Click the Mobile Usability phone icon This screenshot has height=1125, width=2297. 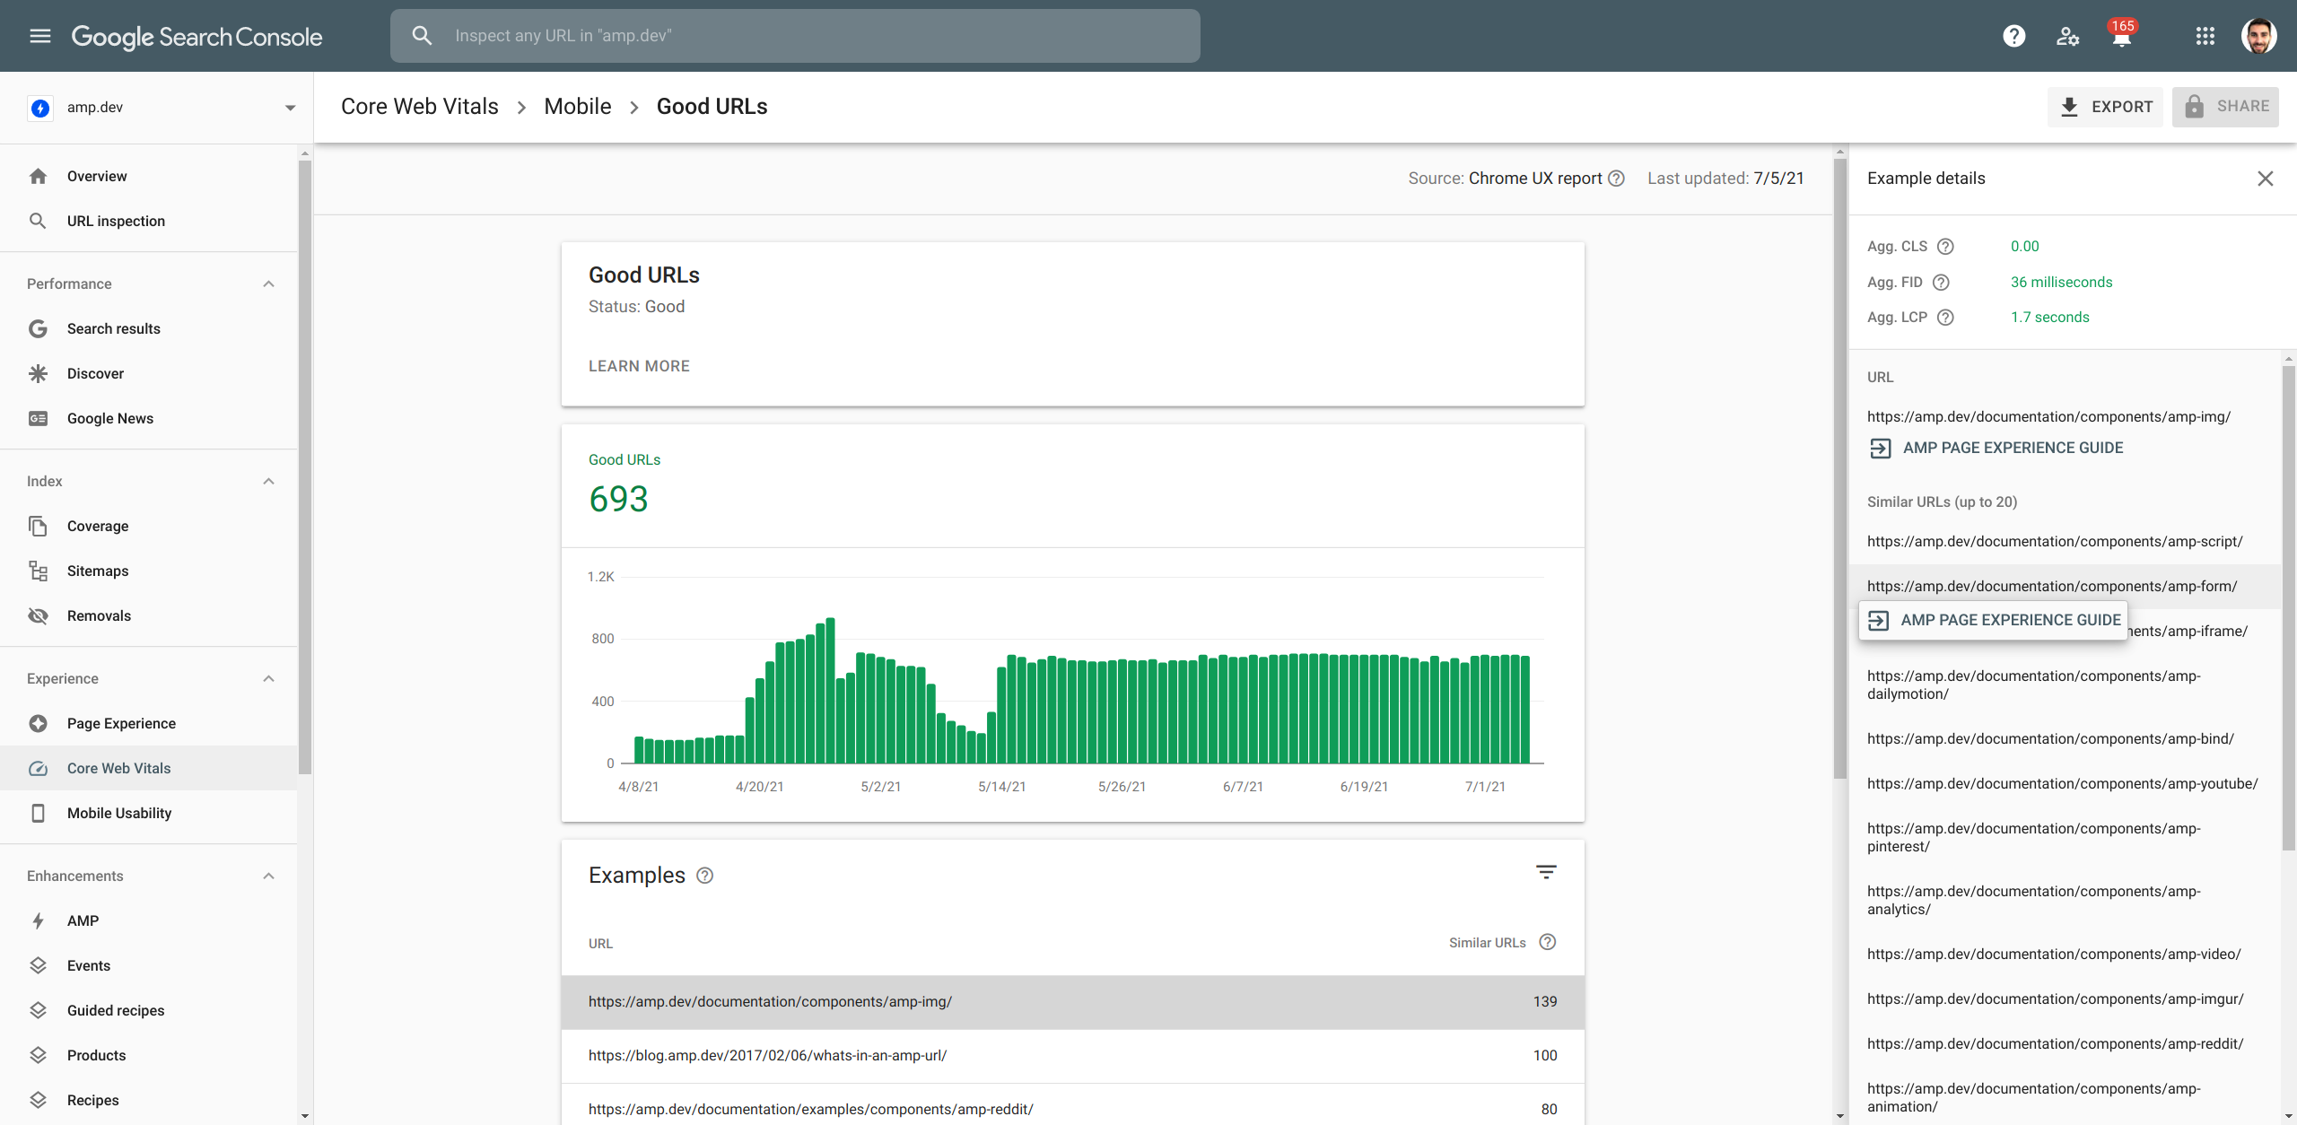click(38, 813)
